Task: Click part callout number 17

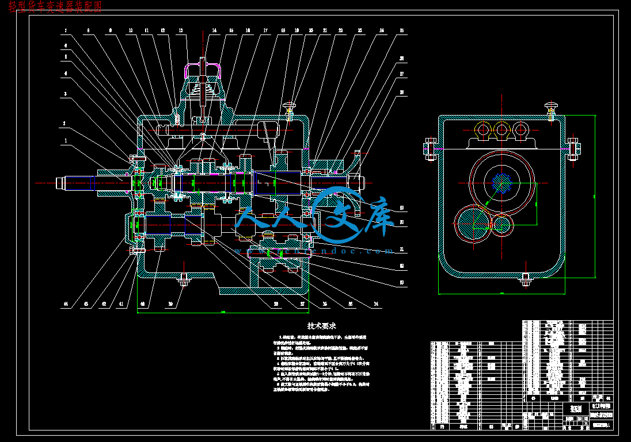Action: click(x=265, y=30)
